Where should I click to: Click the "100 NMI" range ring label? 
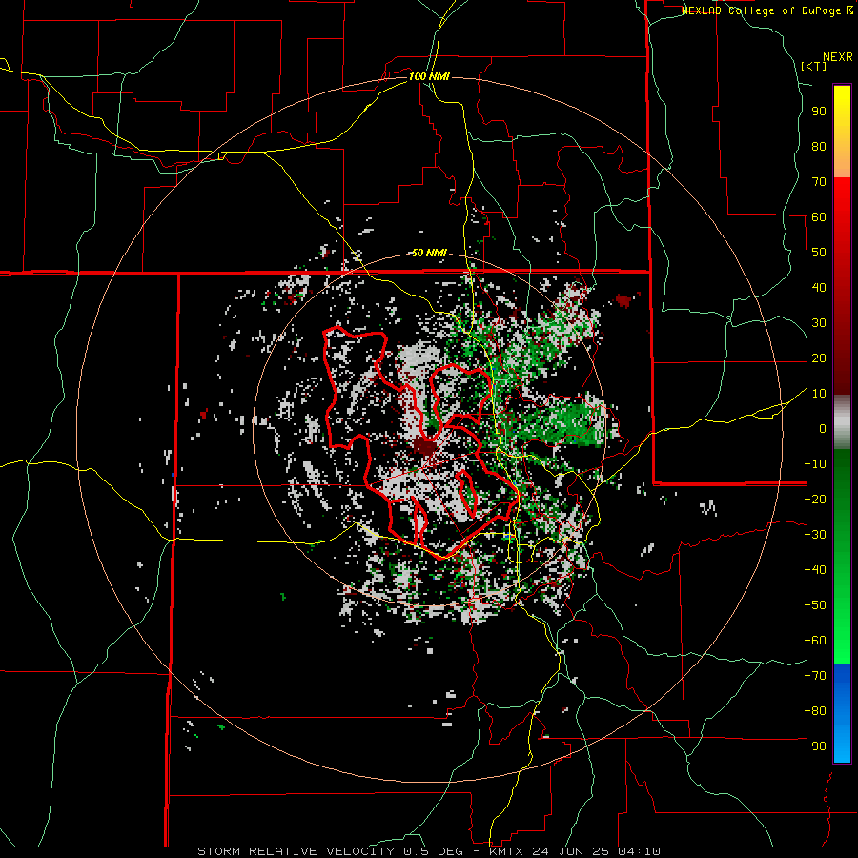429,76
